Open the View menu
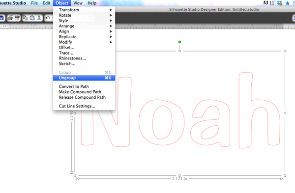295x193 pixels. [78, 3]
